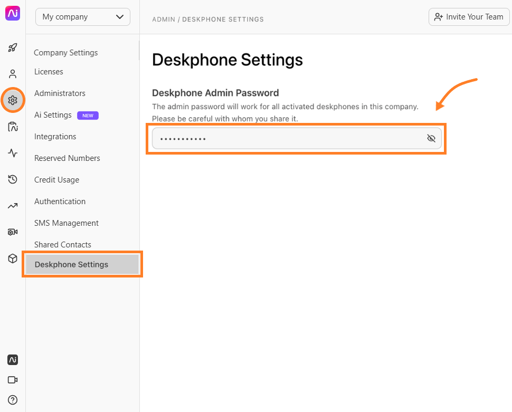The width and height of the screenshot is (512, 412).
Task: Toggle password visibility eye icon
Action: 431,138
